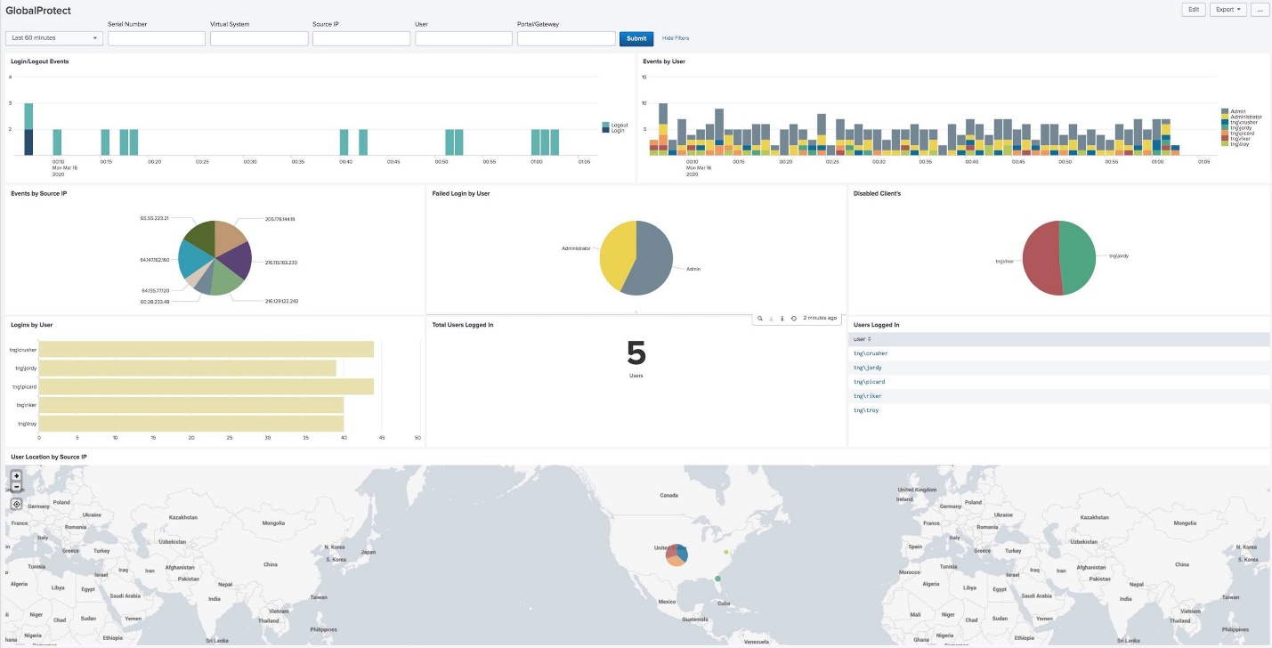
Task: Click the Hide Filters link
Action: point(676,38)
